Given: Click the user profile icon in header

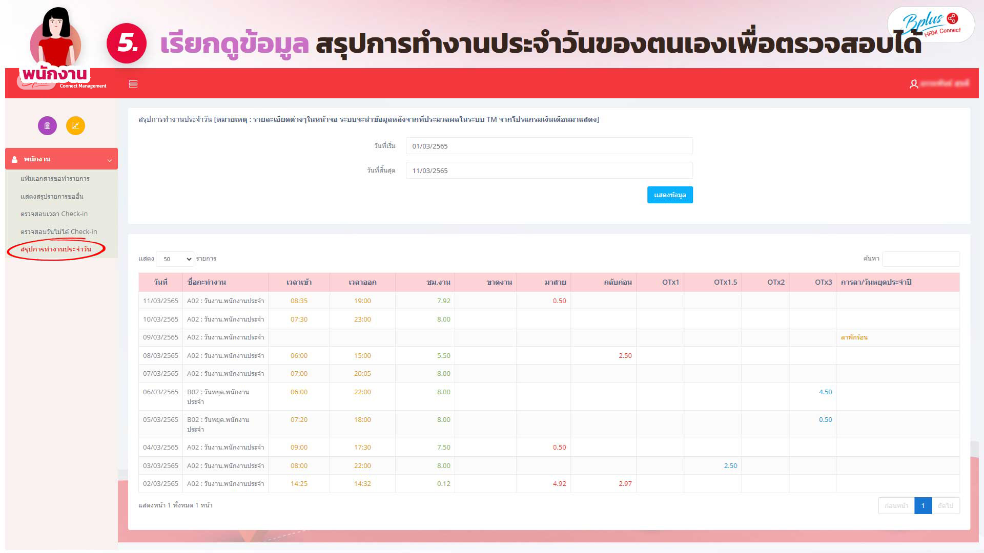Looking at the screenshot, I should (913, 84).
